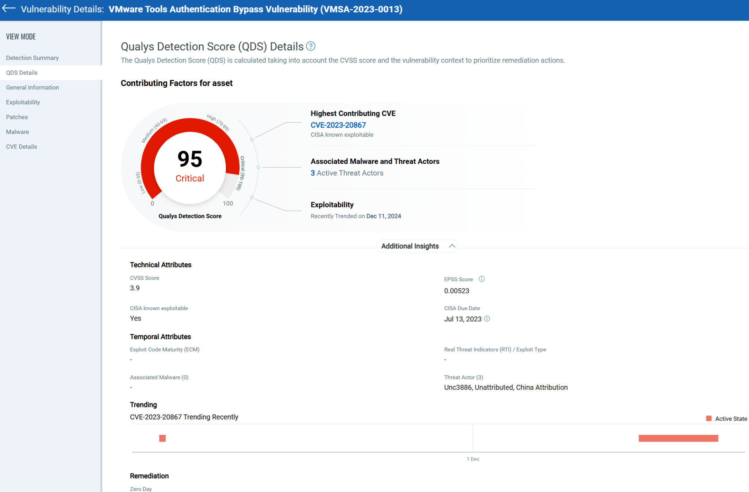
Task: Switch to the Exploitability view
Action: tap(23, 102)
